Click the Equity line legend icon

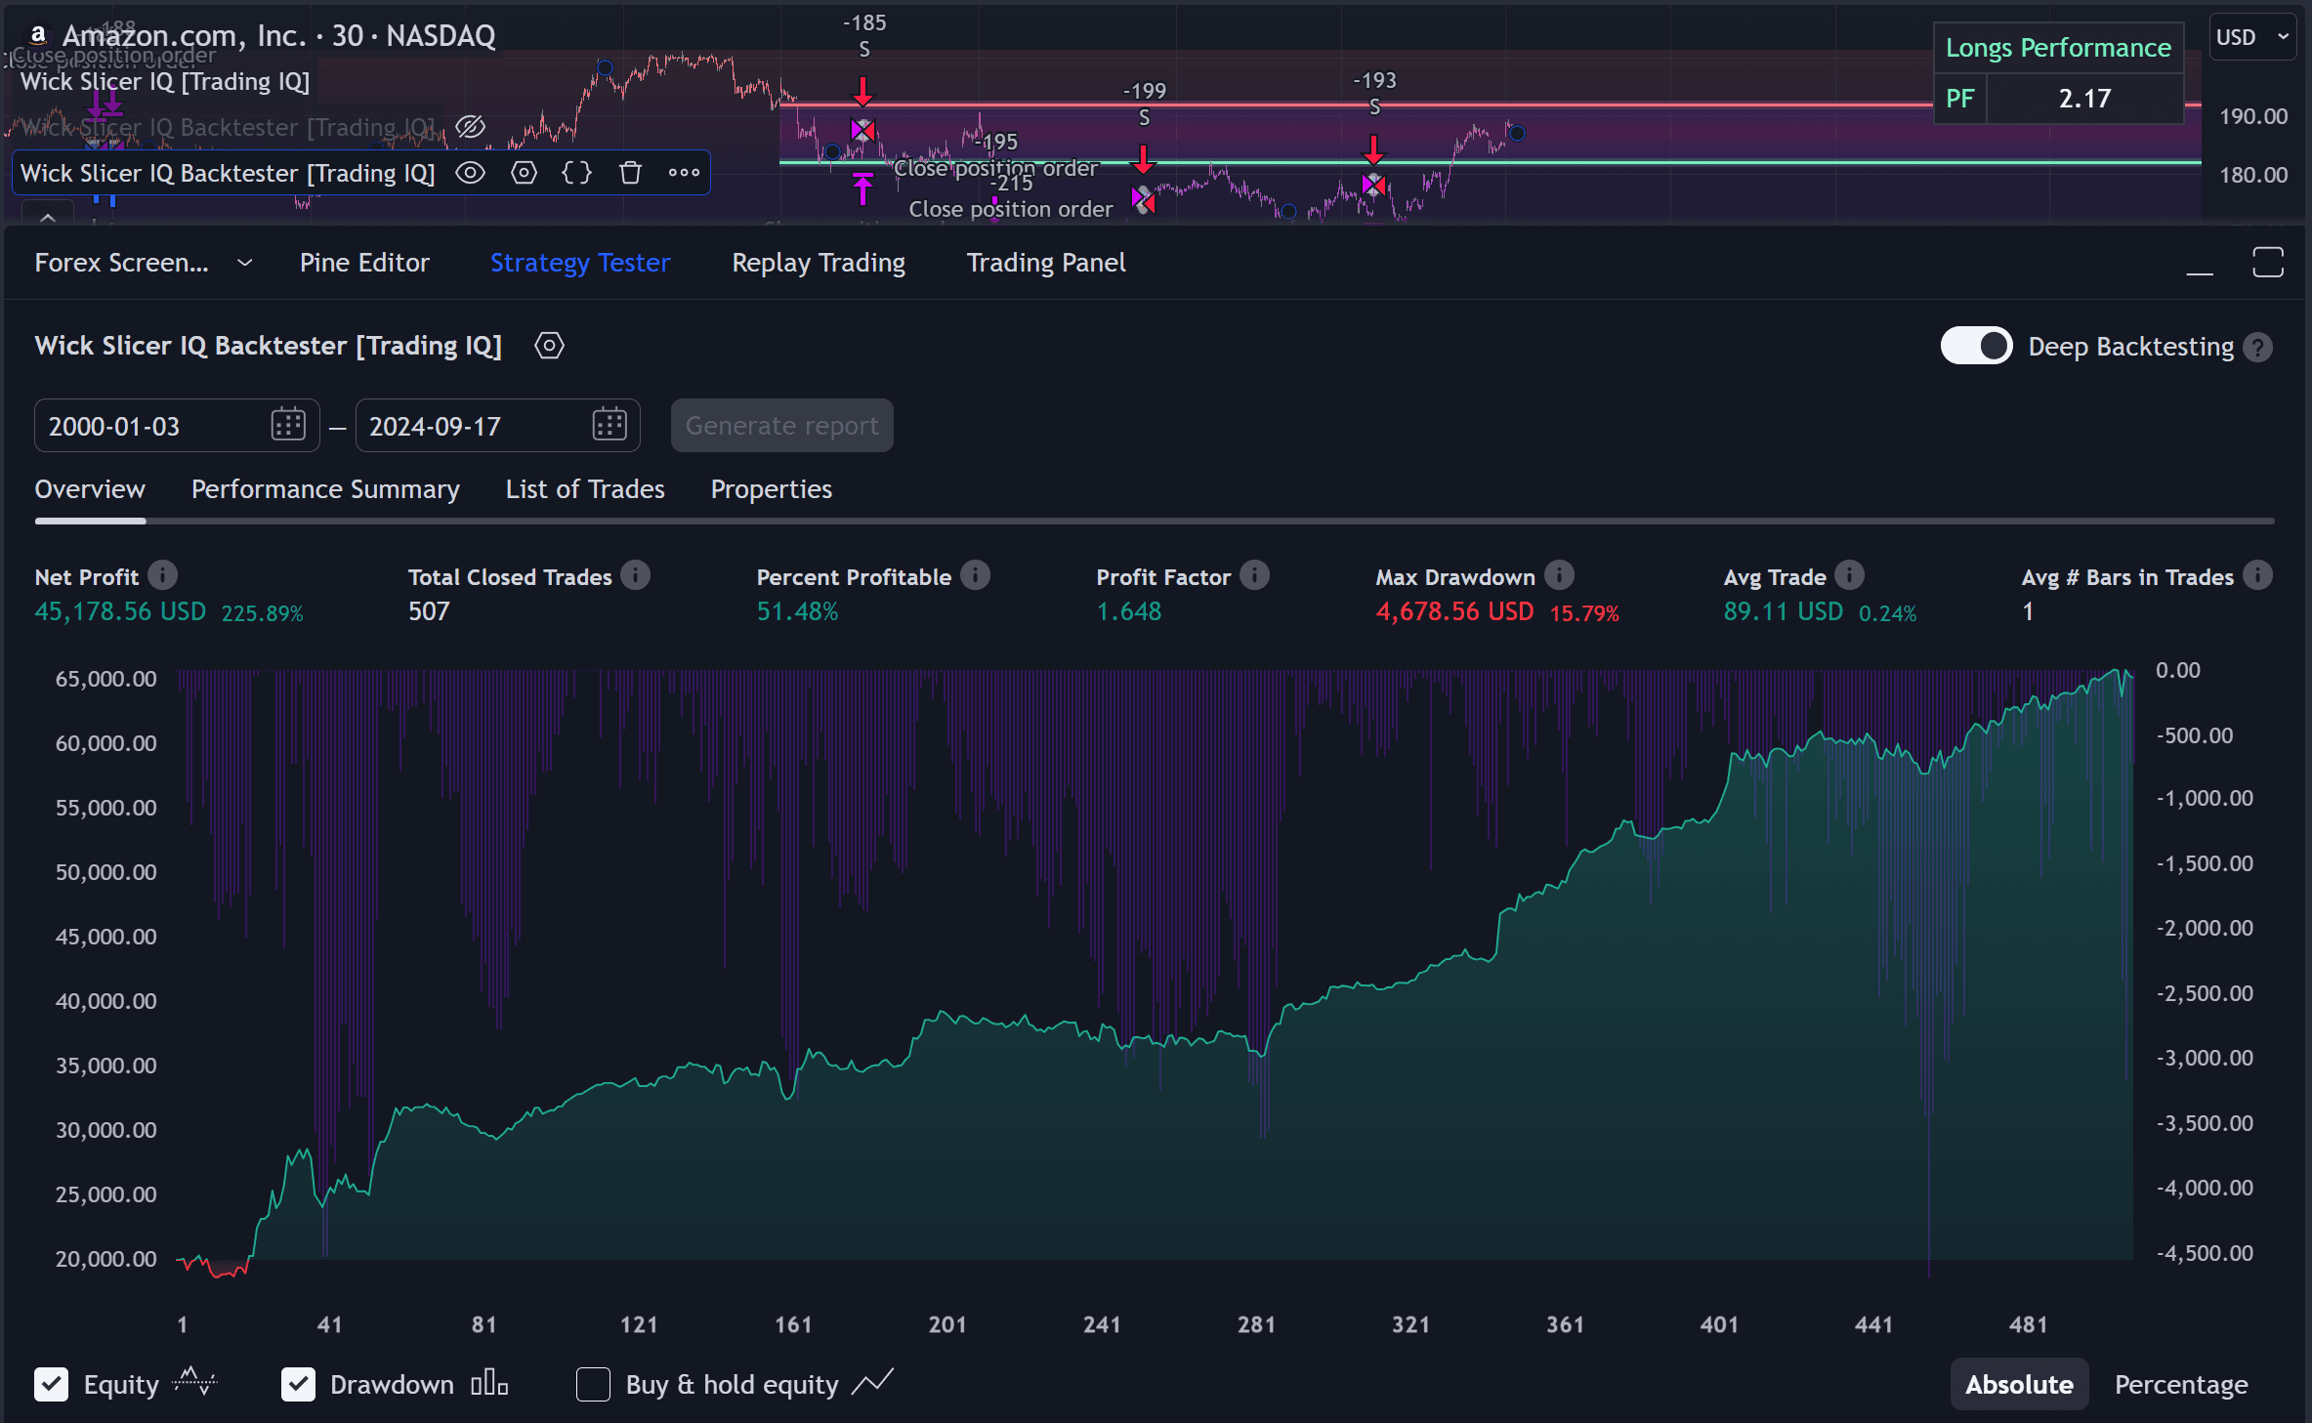(194, 1381)
